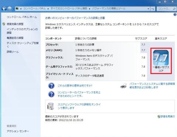
Task: Click ディスクのデータ転送速度 description text
Action: [x=90, y=75]
